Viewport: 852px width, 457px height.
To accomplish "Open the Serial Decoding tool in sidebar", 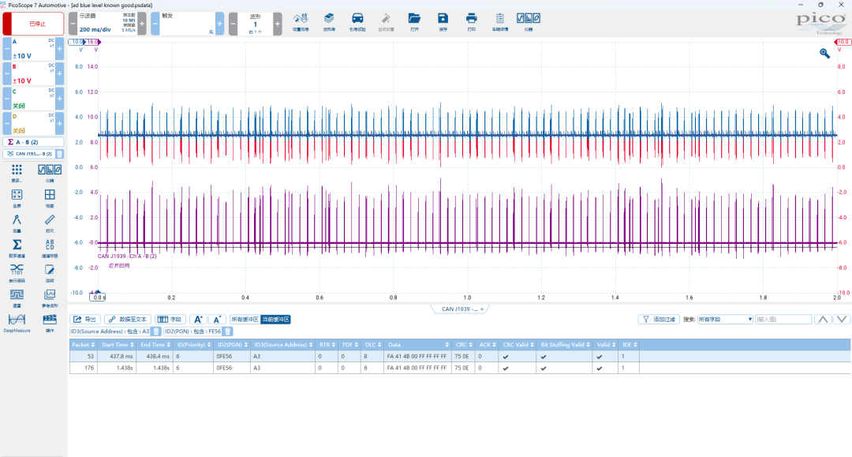I will coord(17,270).
